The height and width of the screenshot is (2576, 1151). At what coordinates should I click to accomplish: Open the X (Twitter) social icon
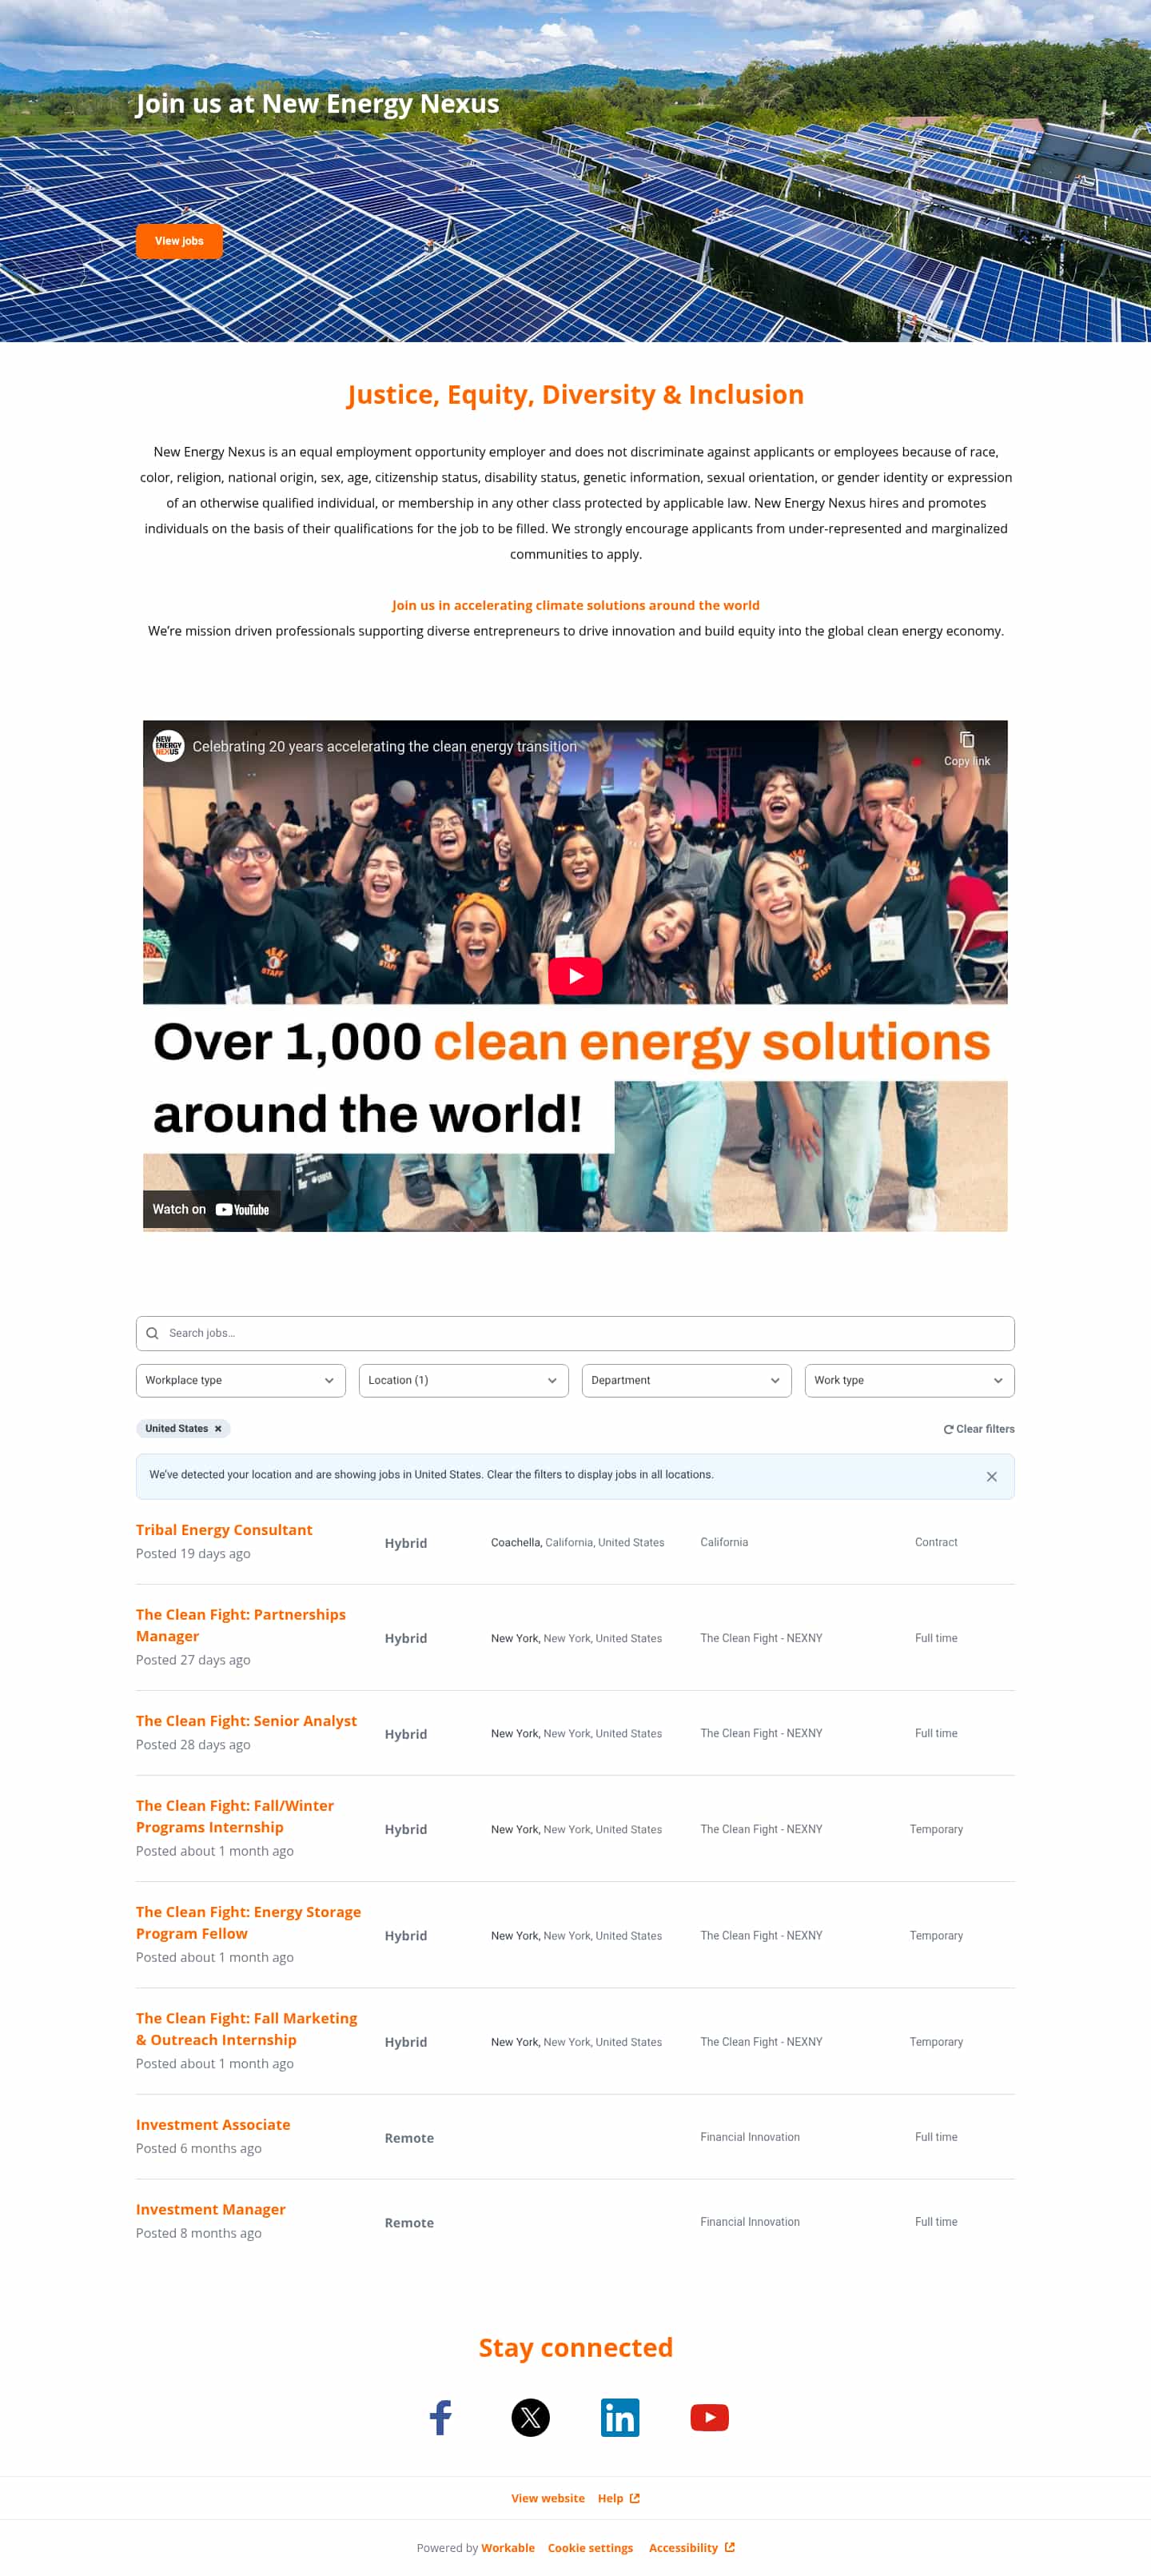[531, 2418]
